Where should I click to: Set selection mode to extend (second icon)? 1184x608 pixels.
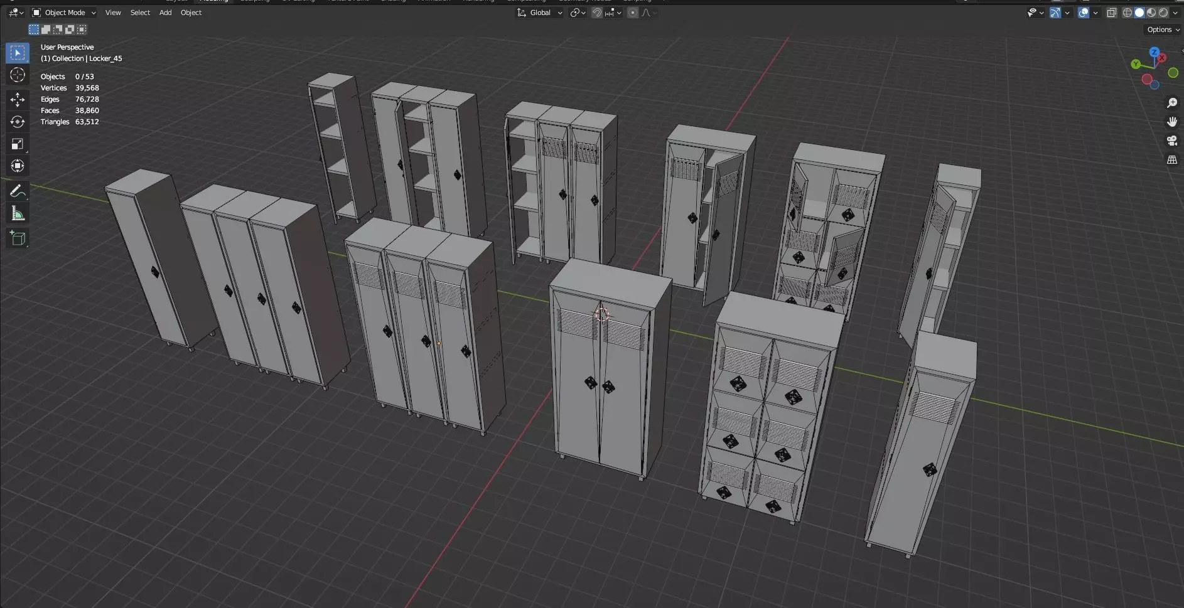pyautogui.click(x=46, y=29)
